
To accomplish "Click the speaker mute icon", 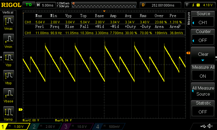I will (210, 126).
